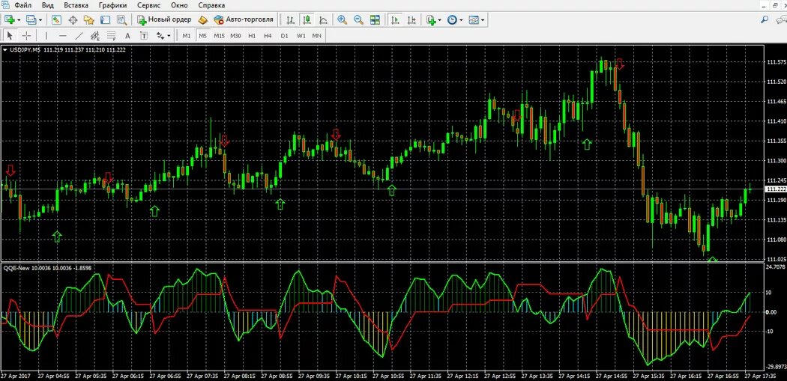The height and width of the screenshot is (381, 787).
Task: Open the Market Watch panel icon
Action: pos(56,20)
